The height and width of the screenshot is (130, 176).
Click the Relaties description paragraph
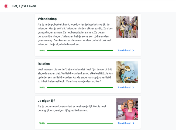pyautogui.click(x=75, y=76)
